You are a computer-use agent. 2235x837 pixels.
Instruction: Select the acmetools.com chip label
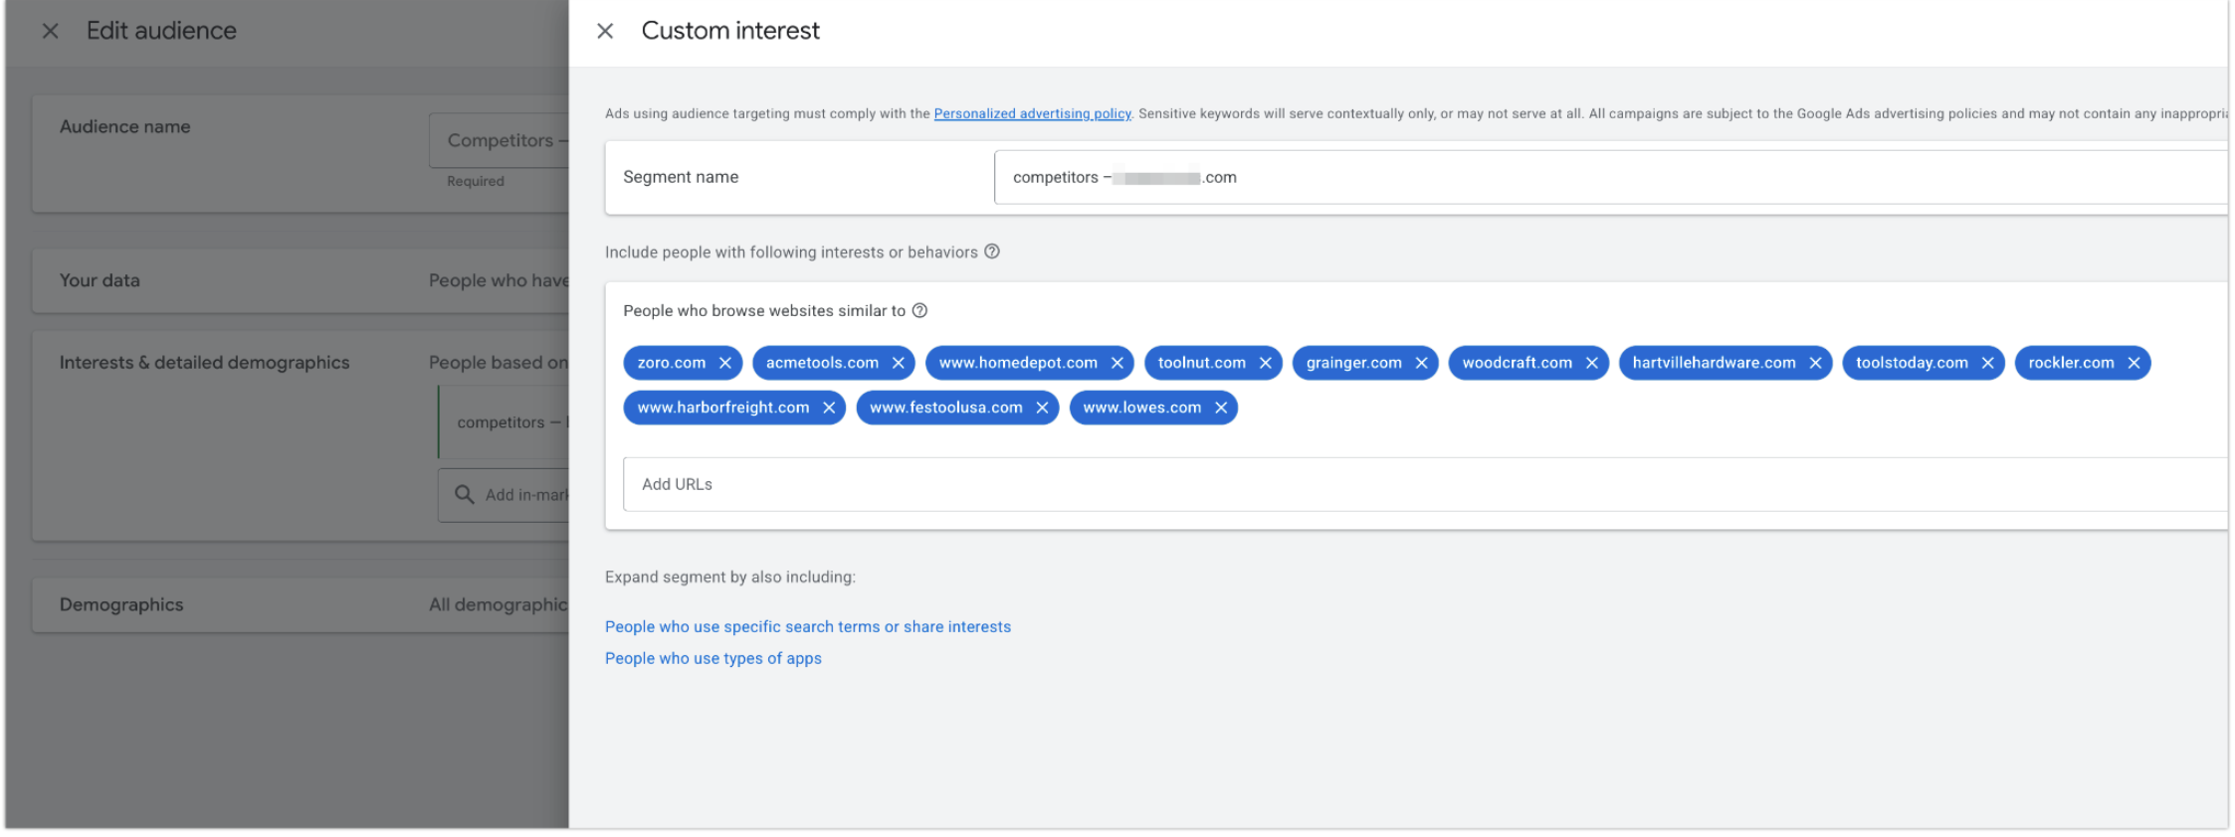click(x=823, y=363)
